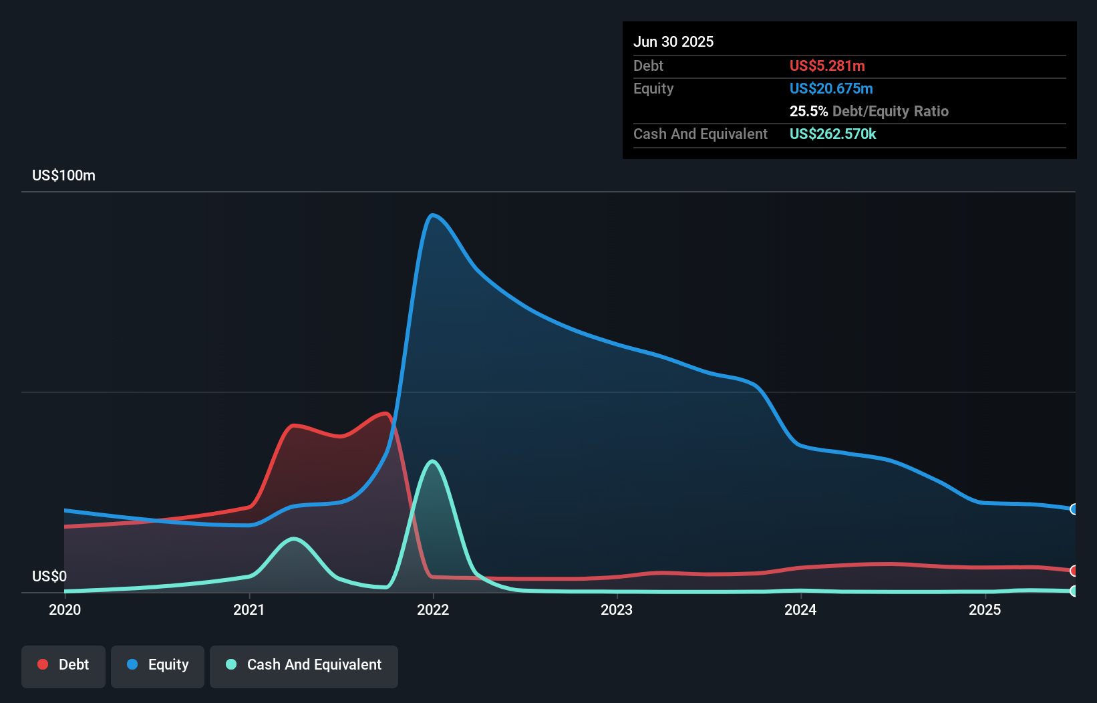This screenshot has width=1097, height=703.
Task: Click the US$20.675m Equity value link
Action: click(x=831, y=88)
